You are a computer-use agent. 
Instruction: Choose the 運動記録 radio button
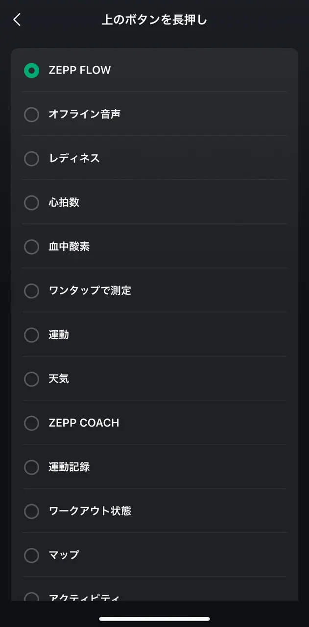coord(31,467)
